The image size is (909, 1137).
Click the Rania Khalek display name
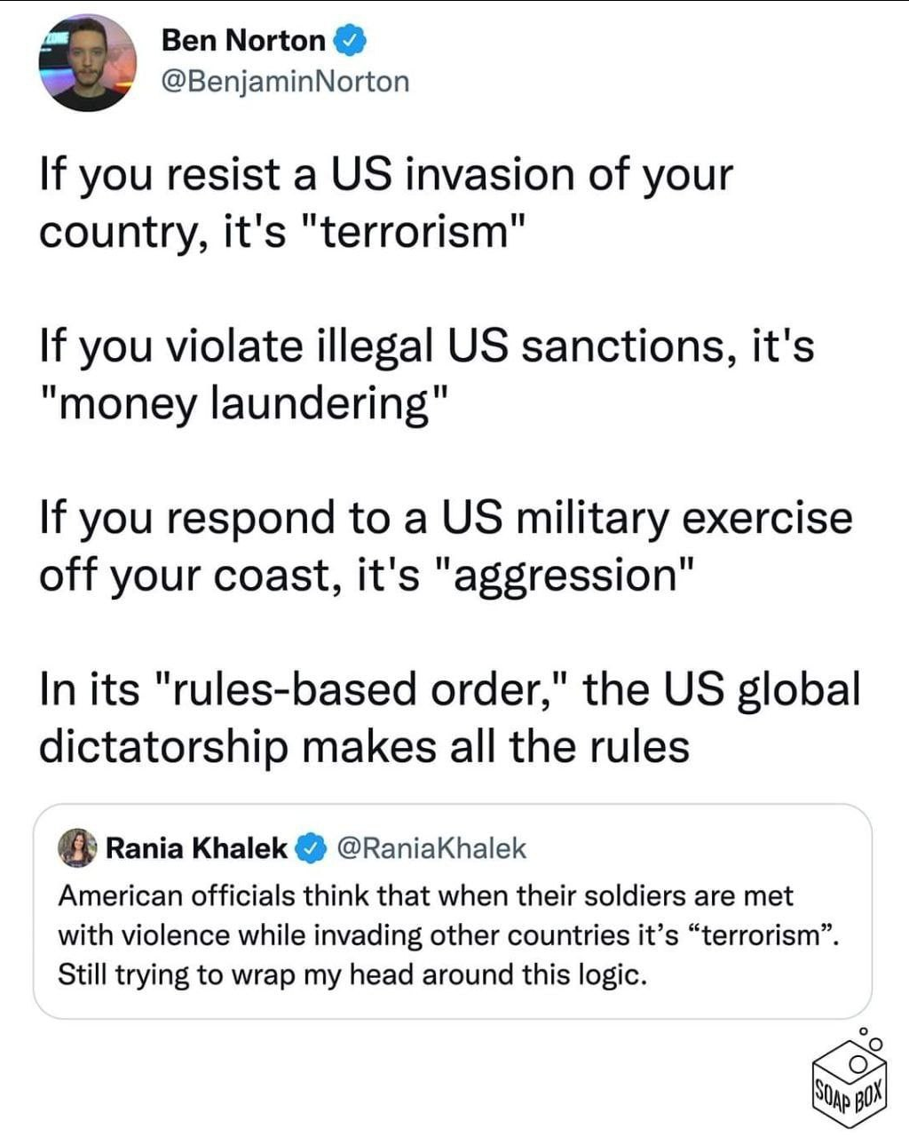pyautogui.click(x=196, y=848)
